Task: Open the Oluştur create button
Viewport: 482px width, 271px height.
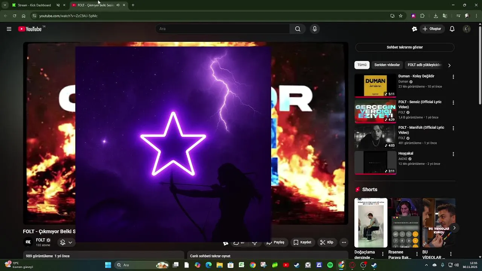Action: (432, 29)
